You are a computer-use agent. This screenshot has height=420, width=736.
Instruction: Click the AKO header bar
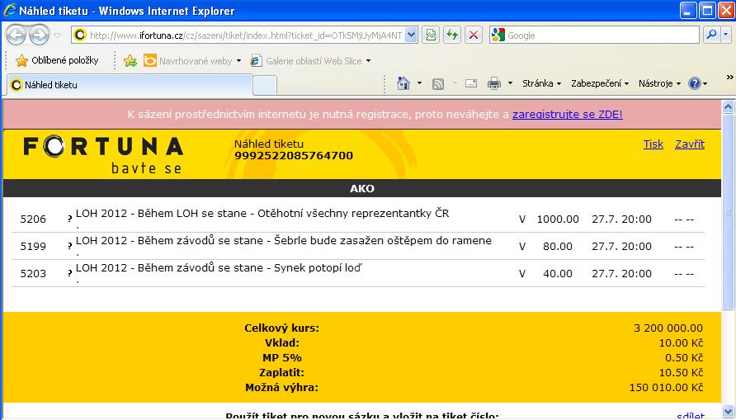tap(362, 188)
